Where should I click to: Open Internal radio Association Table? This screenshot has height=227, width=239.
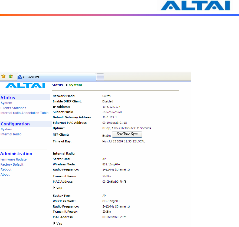point(25,113)
